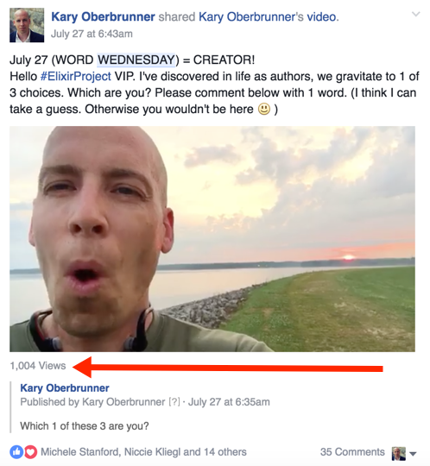The image size is (430, 466).
Task: Click the blue Like reaction icon
Action: pyautogui.click(x=16, y=452)
